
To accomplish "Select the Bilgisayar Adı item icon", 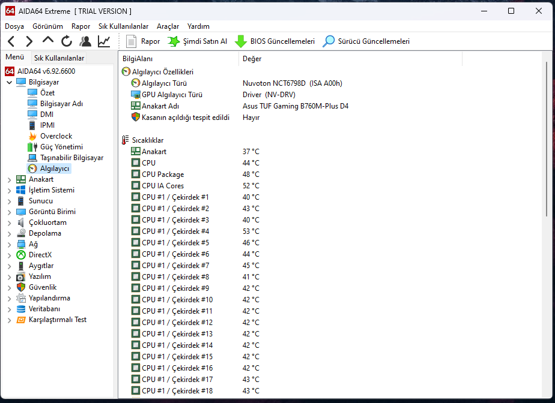I will (x=32, y=104).
